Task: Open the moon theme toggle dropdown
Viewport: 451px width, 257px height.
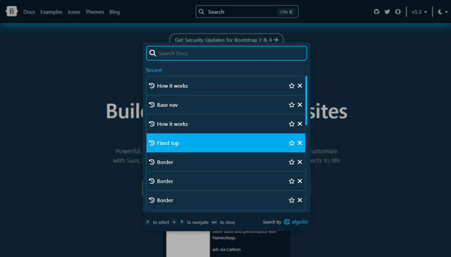Action: click(443, 12)
